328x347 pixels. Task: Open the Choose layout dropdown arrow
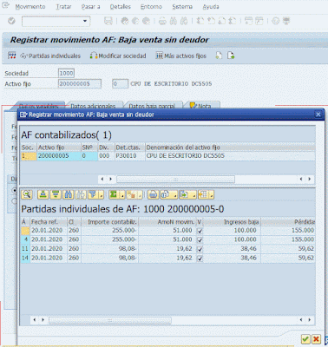[x=212, y=196]
